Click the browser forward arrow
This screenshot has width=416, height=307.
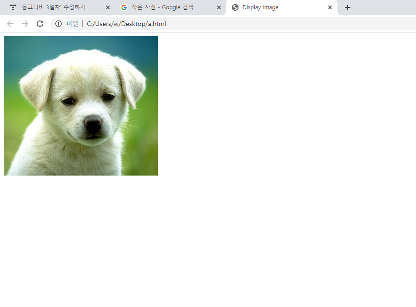(x=25, y=24)
